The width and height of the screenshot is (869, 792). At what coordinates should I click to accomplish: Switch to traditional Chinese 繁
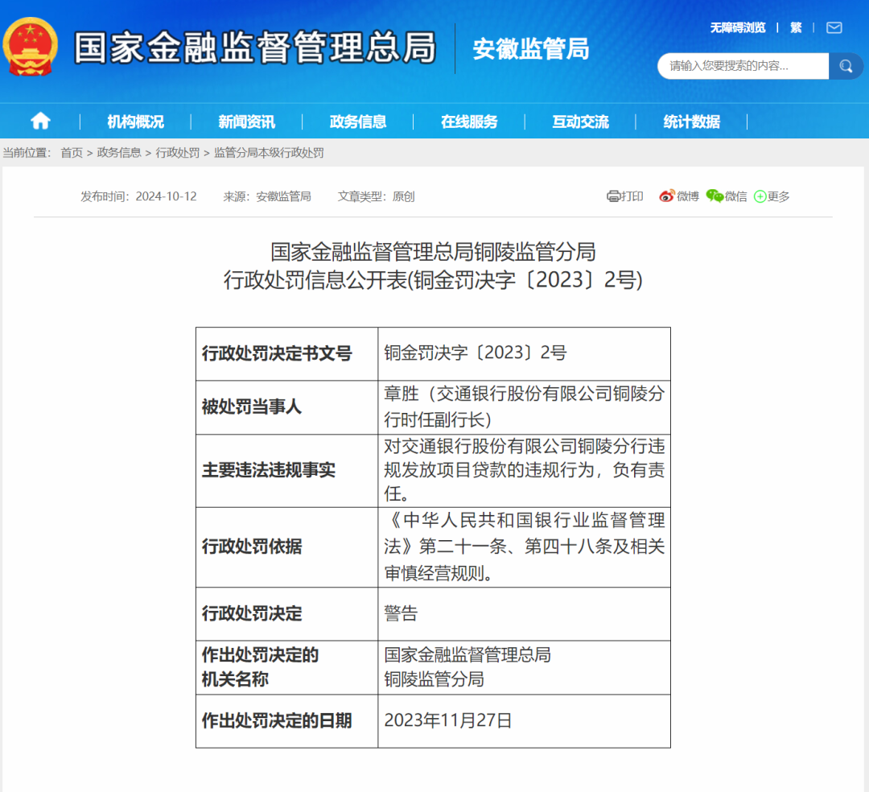(x=796, y=27)
